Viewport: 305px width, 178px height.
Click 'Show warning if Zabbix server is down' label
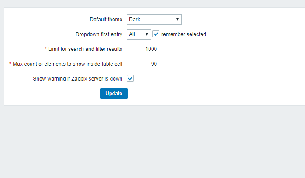78,79
